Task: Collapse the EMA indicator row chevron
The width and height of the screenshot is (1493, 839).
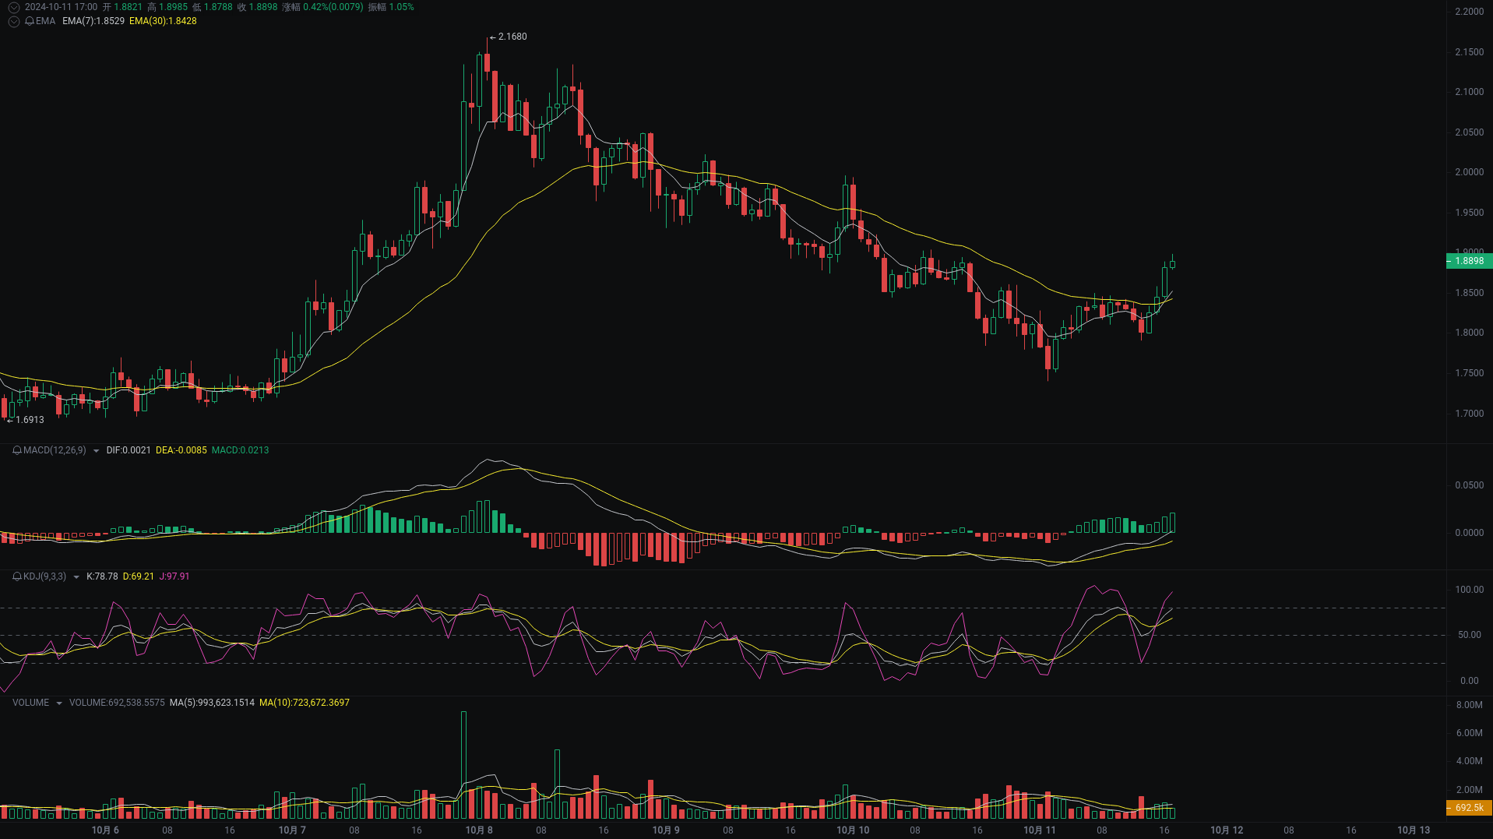Action: click(x=13, y=21)
